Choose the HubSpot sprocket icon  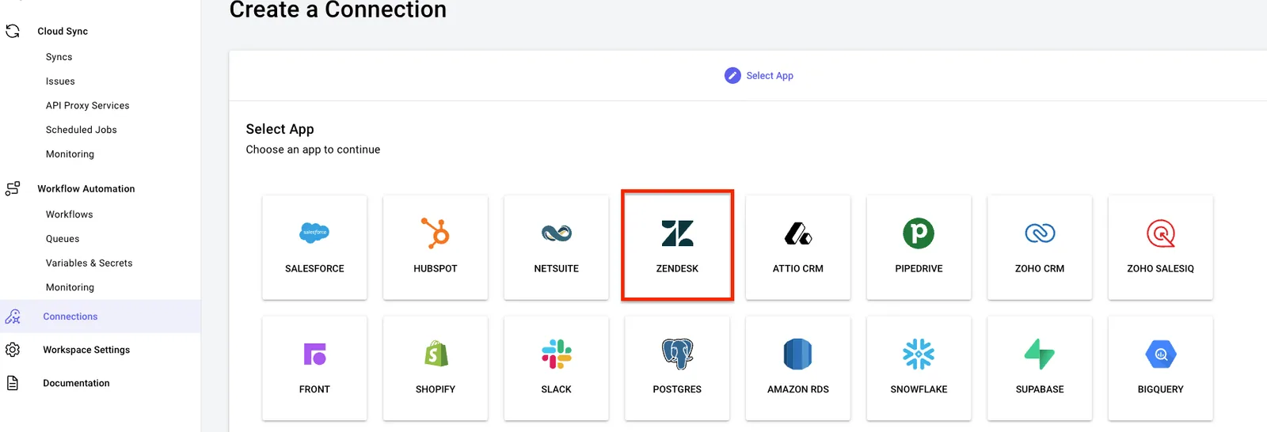pos(435,233)
